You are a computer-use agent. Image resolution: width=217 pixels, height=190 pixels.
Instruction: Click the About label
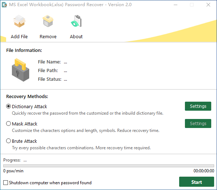(76, 37)
